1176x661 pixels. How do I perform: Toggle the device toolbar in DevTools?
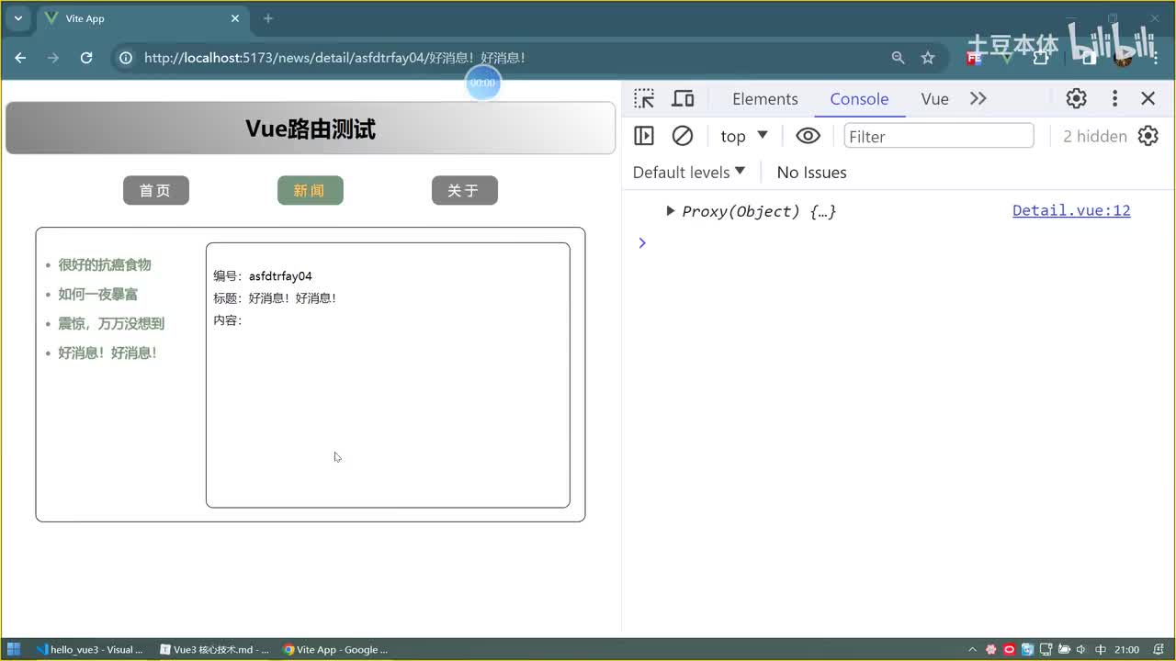pos(683,99)
